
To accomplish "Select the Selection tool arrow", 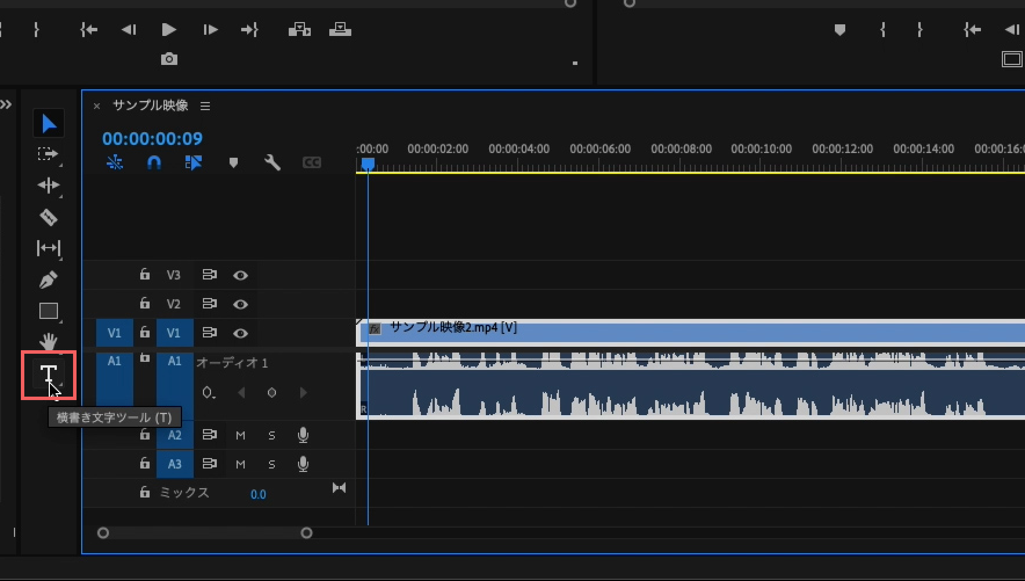I will pos(49,124).
